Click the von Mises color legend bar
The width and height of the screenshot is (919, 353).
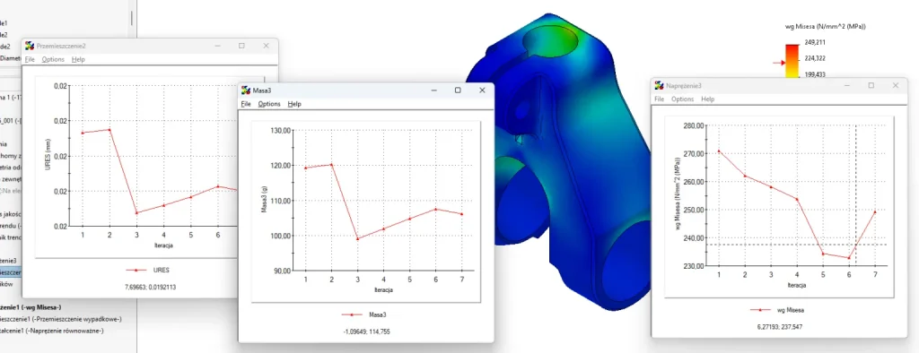coord(792,61)
